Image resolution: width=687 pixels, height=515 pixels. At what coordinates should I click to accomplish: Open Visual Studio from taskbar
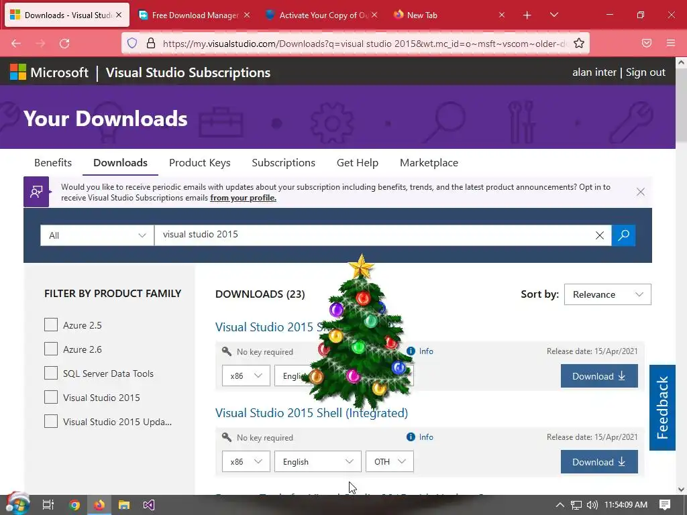click(148, 505)
